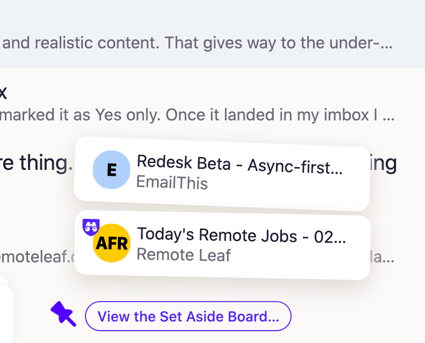
Task: Click the 'EmailThis' sender name
Action: coord(172,182)
